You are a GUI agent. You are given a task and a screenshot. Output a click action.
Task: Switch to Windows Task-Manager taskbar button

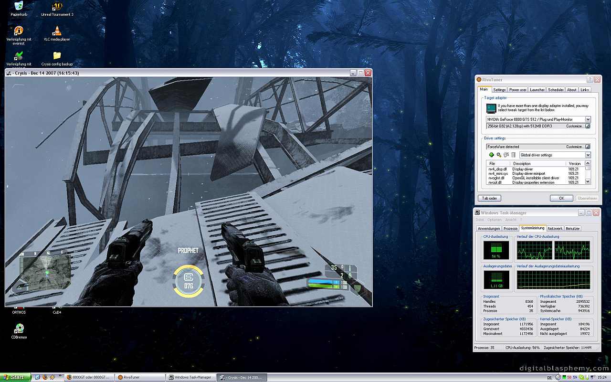click(x=191, y=377)
